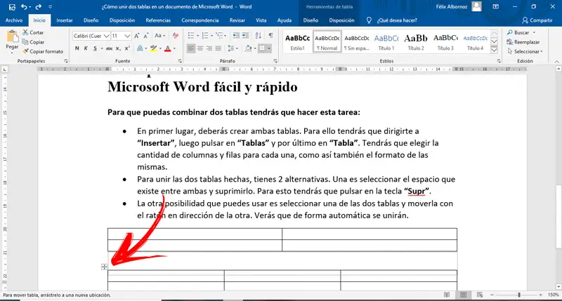
Task: Click the undo arrow in title bar
Action: point(24,6)
